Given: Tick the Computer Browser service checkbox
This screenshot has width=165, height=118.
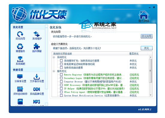Looking at the screenshot, I should click(61, 81).
